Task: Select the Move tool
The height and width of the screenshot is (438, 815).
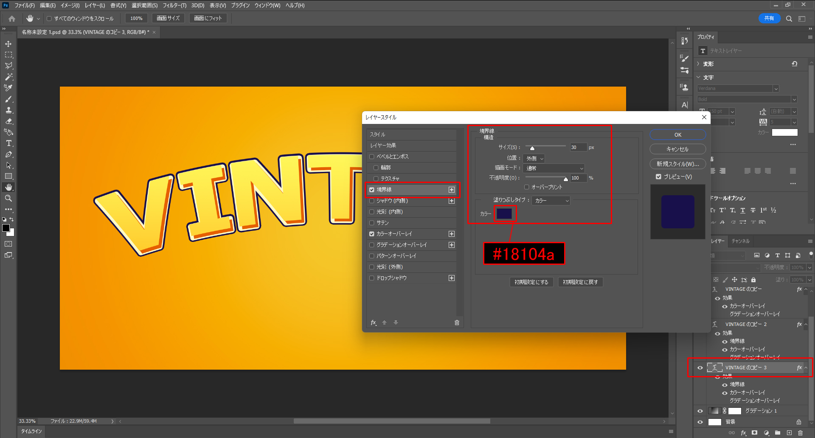Action: [8, 44]
